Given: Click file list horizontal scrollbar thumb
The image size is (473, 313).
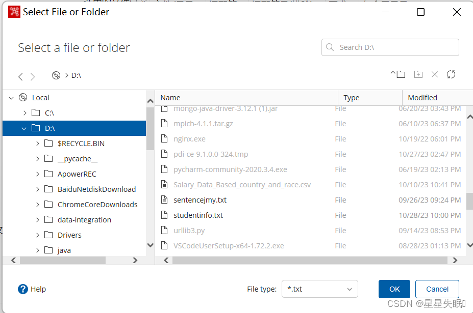Looking at the screenshot, I should click(310, 260).
